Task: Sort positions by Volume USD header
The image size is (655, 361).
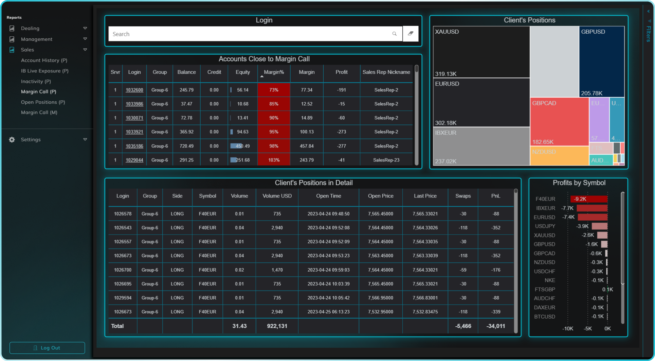Action: pos(277,196)
